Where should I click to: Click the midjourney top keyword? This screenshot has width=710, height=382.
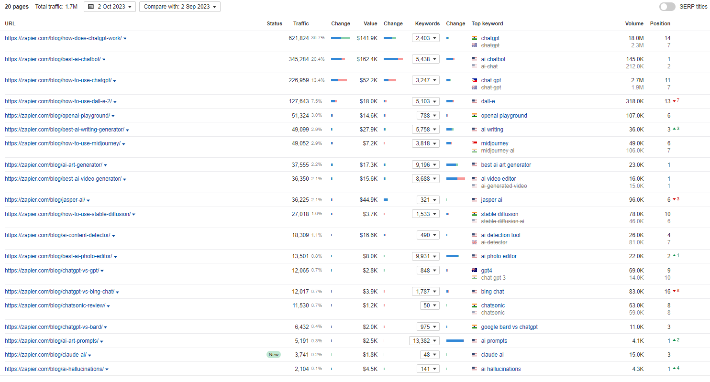click(495, 143)
